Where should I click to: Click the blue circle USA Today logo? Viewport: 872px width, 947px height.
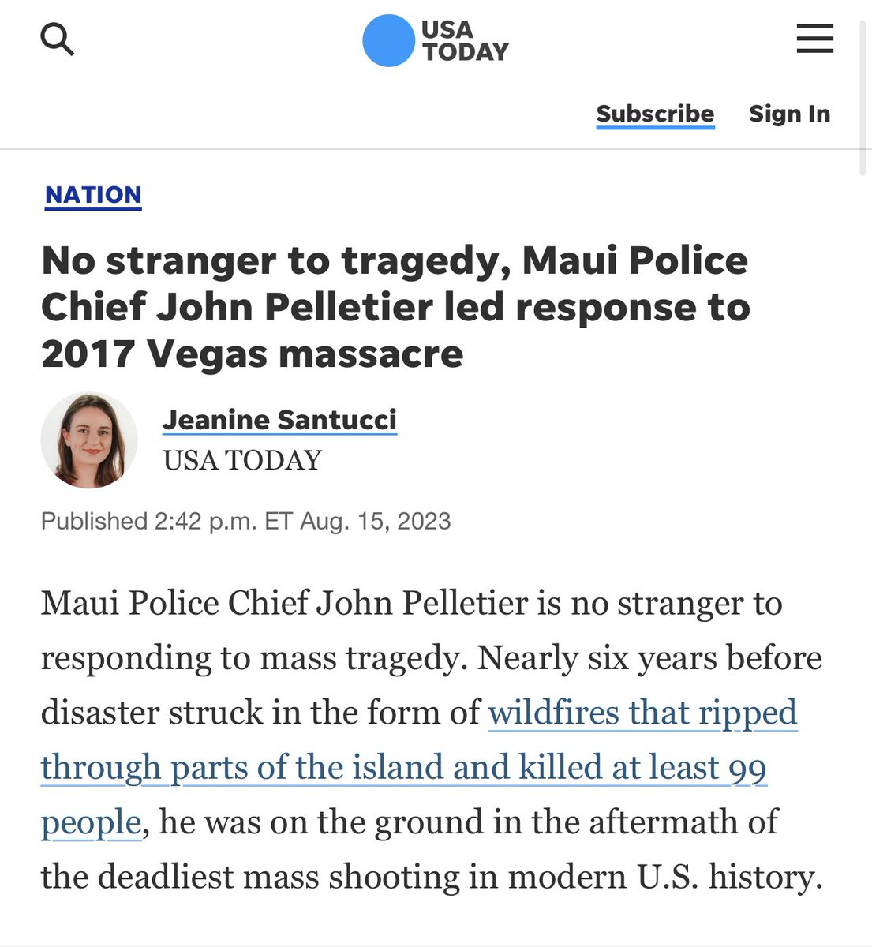coord(388,40)
